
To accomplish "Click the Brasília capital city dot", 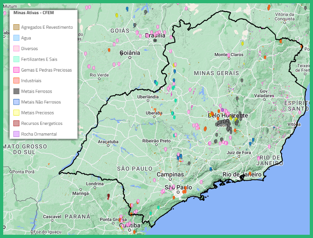I will pyautogui.click(x=155, y=40).
